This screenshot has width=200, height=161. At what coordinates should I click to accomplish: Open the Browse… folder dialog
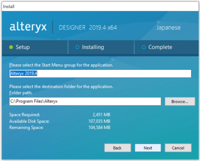180,101
